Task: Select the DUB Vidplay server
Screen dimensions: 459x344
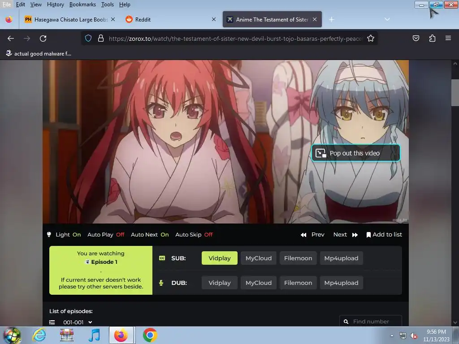Action: [x=220, y=283]
